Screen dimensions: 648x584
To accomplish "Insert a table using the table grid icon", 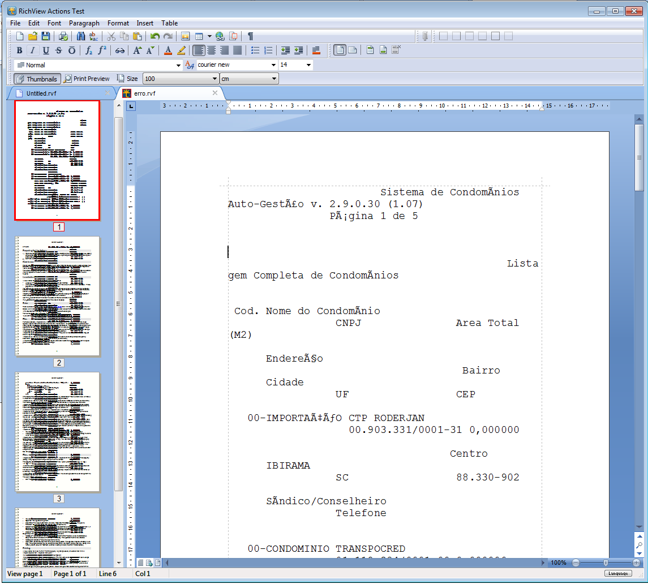I will 199,36.
